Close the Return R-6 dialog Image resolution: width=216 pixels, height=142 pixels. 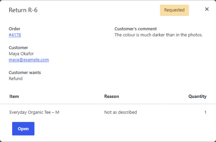[207, 9]
